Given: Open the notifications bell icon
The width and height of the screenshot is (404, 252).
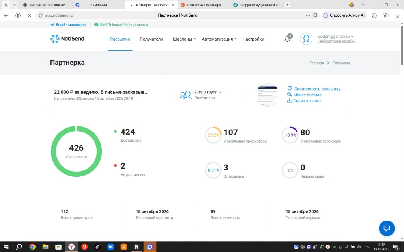Looking at the screenshot, I should (287, 39).
